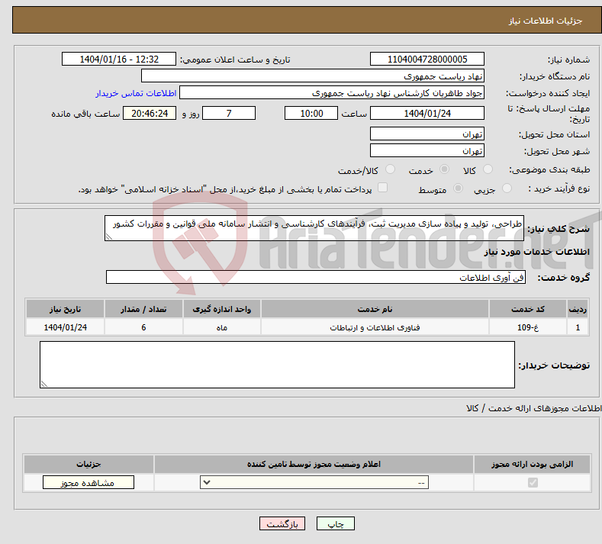This screenshot has width=602, height=544.
Task: Click the unit cell ماه
Action: click(x=221, y=327)
